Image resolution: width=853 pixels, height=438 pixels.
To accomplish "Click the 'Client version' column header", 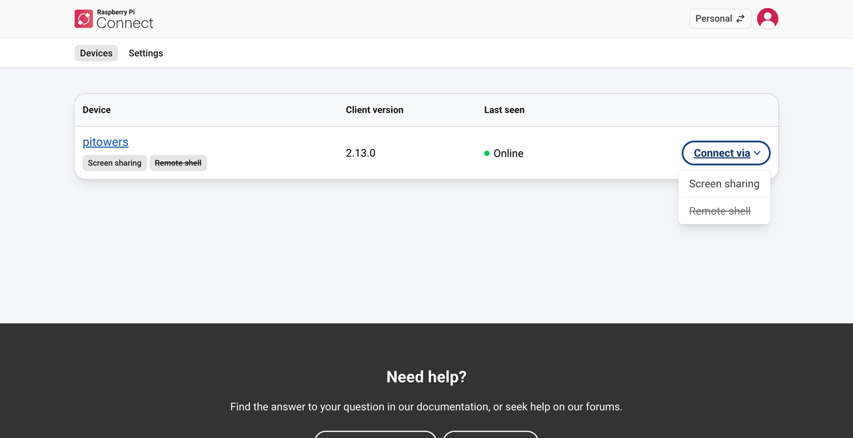I will click(x=375, y=110).
